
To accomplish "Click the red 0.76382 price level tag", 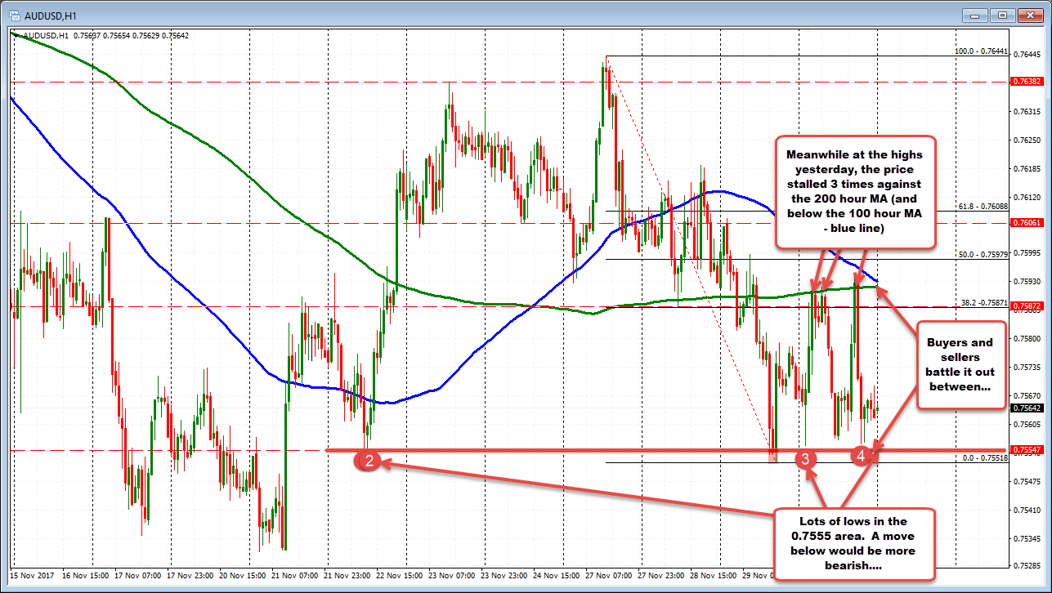I will click(1027, 82).
